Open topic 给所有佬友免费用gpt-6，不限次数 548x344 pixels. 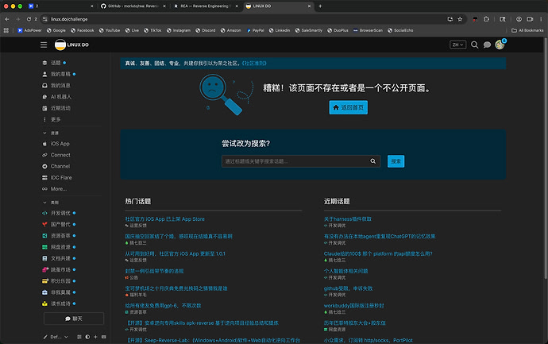(163, 306)
